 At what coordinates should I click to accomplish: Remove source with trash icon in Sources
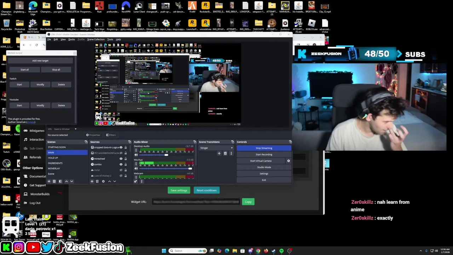point(97,181)
